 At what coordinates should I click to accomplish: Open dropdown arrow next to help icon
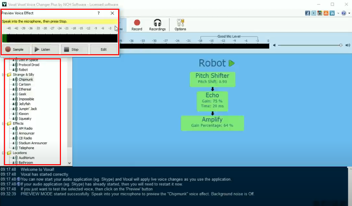(349, 13)
